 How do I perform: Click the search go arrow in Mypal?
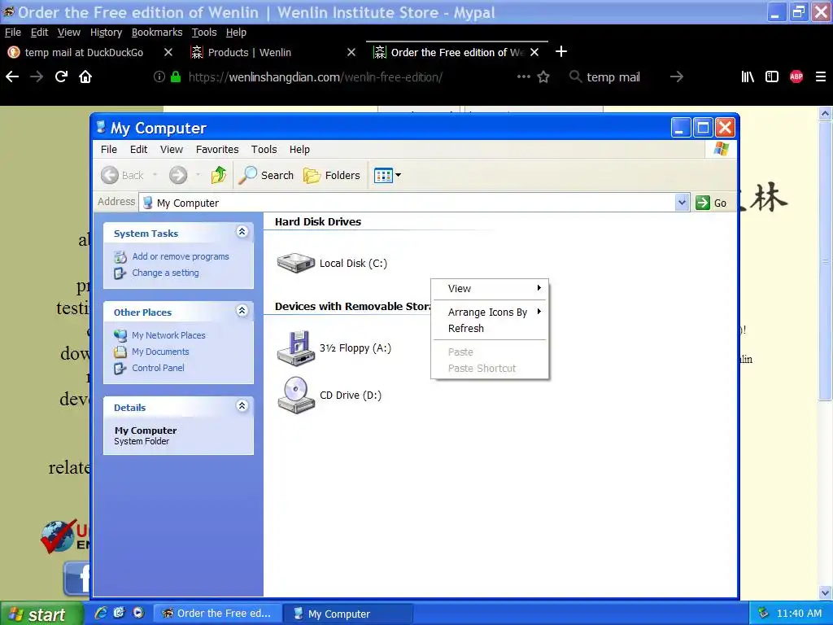pos(676,77)
